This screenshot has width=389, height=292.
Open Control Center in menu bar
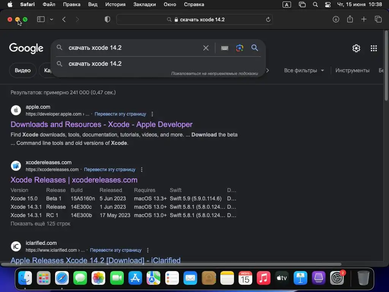[x=328, y=5]
